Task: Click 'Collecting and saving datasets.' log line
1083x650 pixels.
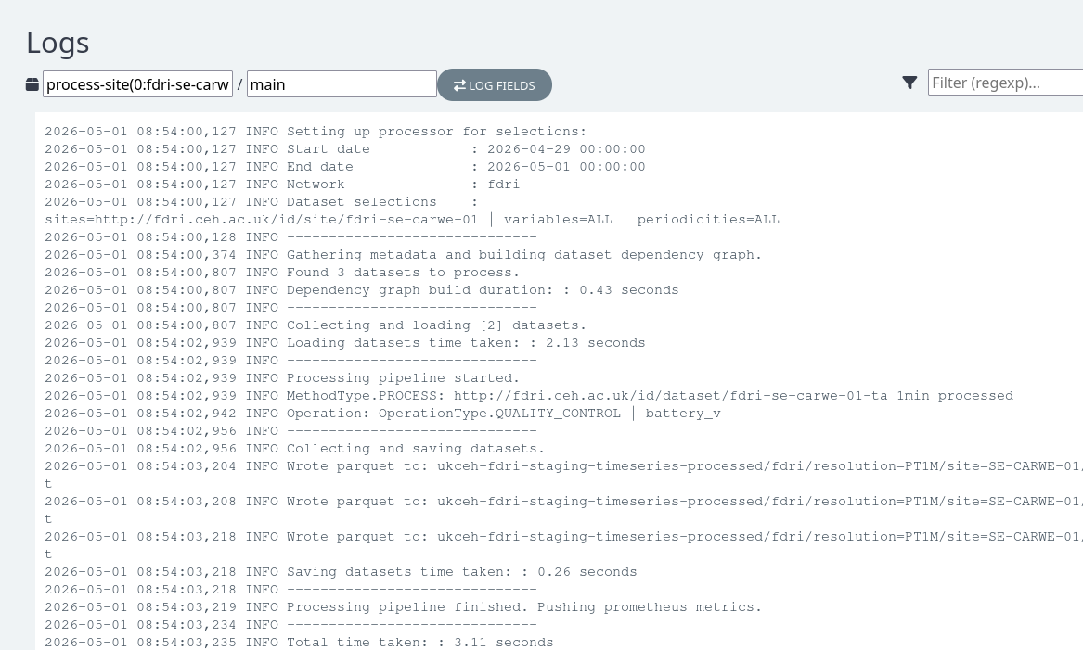Action: 295,449
